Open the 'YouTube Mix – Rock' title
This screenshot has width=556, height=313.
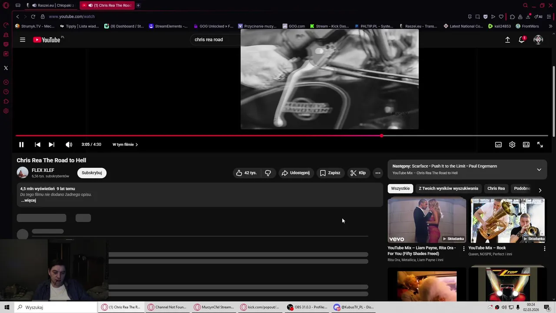tap(487, 248)
